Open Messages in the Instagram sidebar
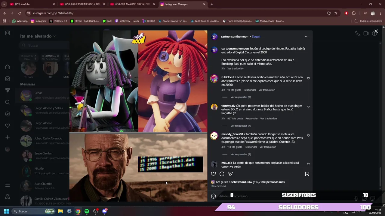385x216 pixels. [x=8, y=90]
